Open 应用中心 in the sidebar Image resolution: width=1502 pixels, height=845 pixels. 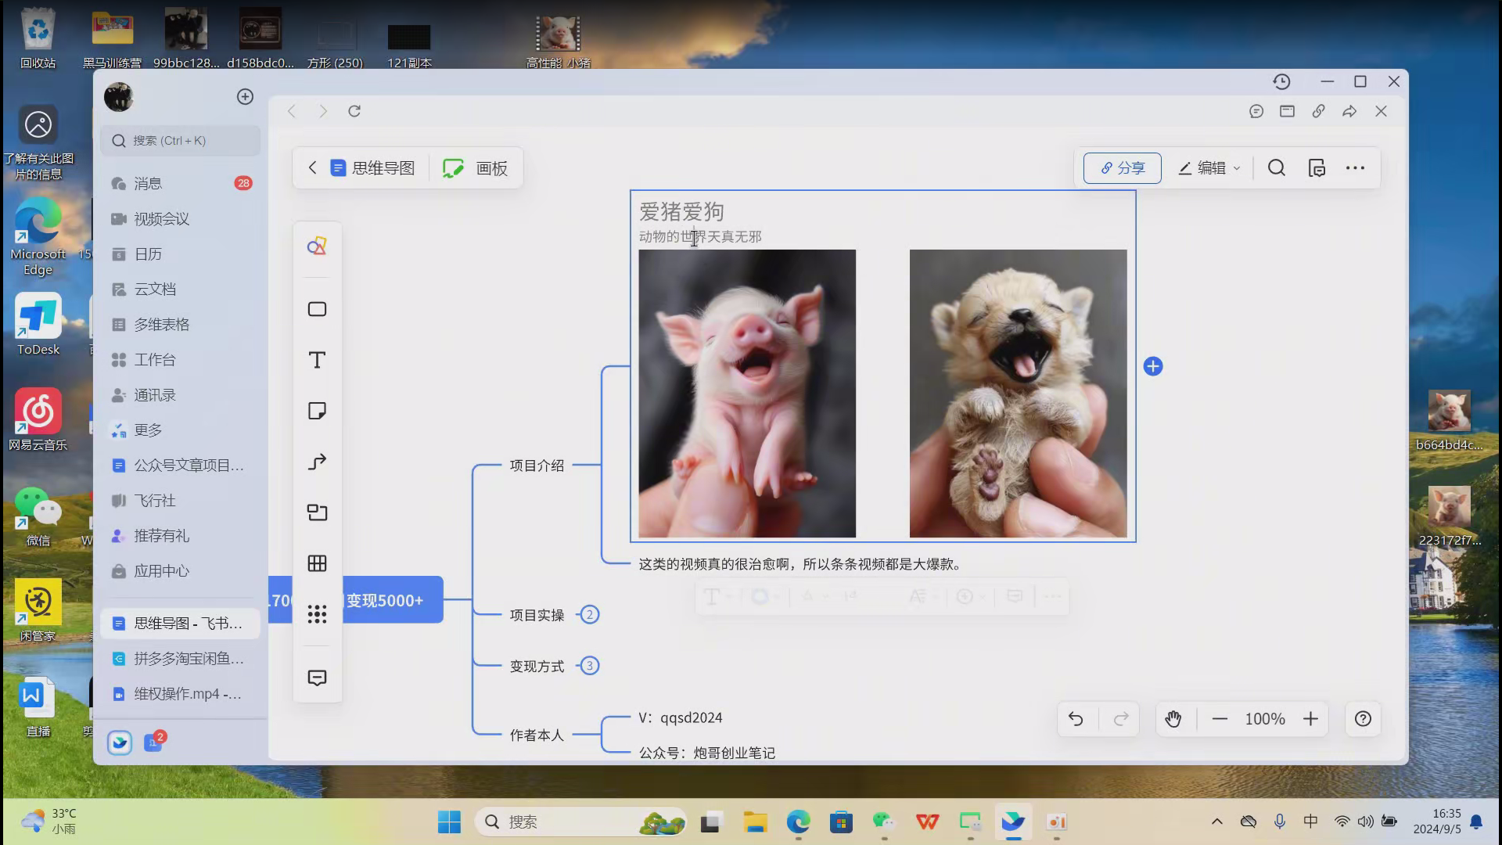point(181,571)
